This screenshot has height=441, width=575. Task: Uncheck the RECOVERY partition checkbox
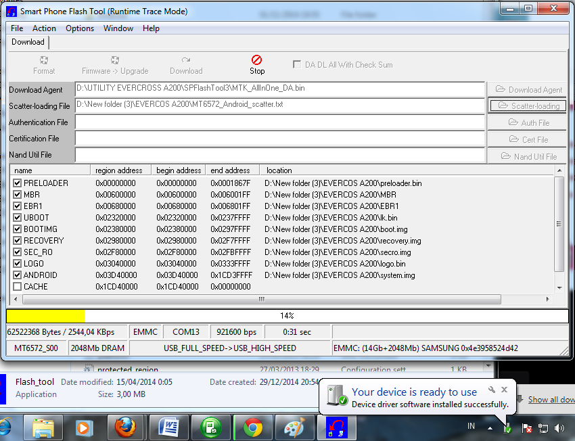17,241
